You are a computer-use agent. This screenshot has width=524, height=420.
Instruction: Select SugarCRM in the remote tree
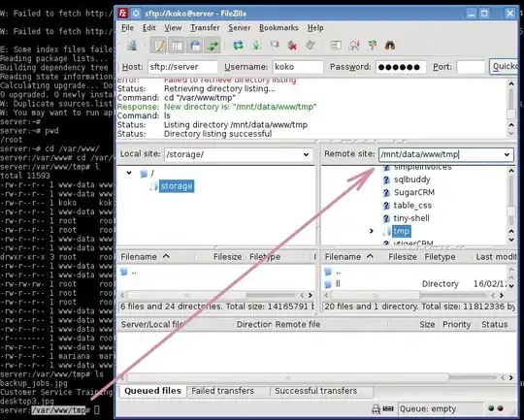[413, 193]
